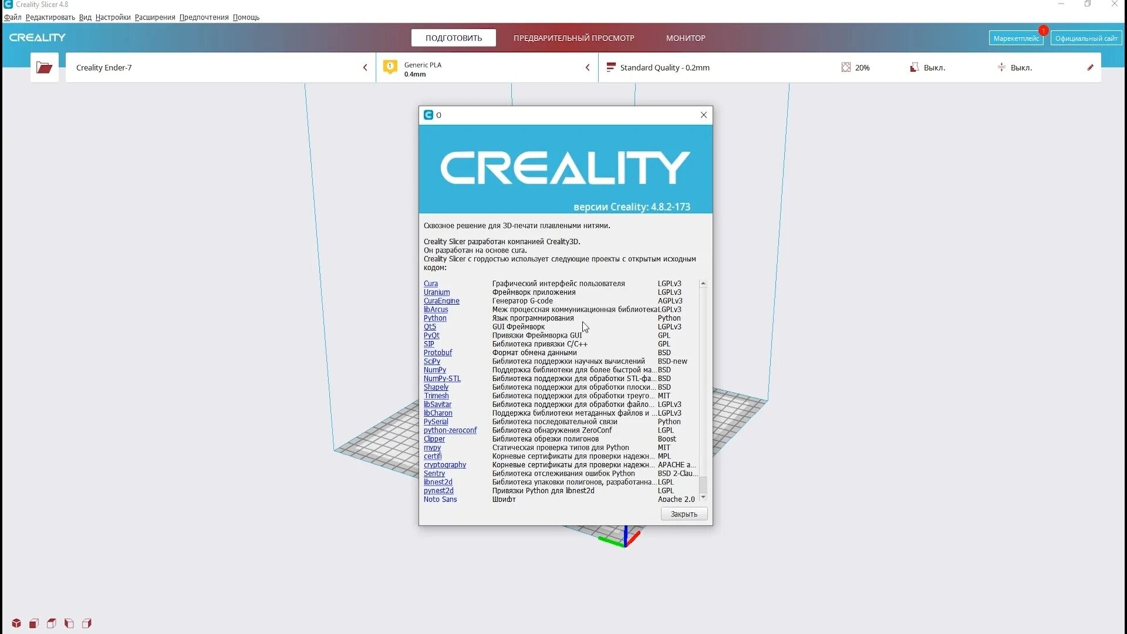Open the libArcus link
Image resolution: width=1127 pixels, height=634 pixels.
pos(436,309)
